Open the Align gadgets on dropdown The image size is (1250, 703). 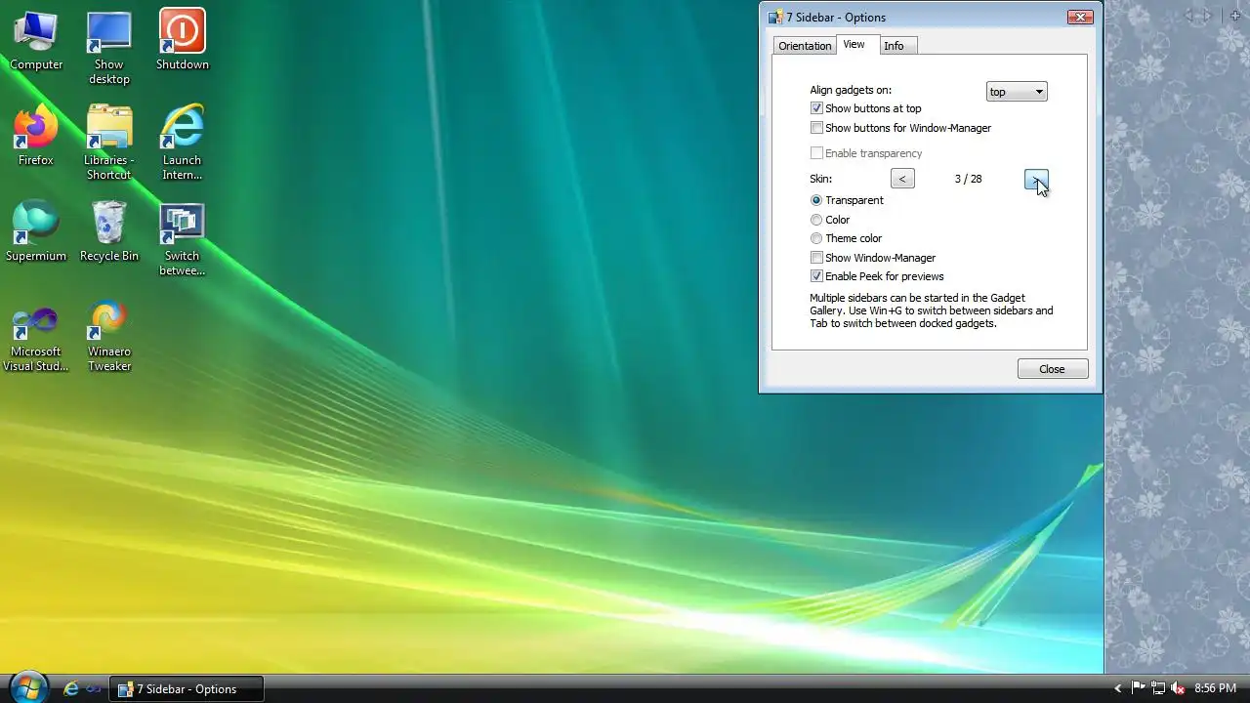click(1017, 92)
